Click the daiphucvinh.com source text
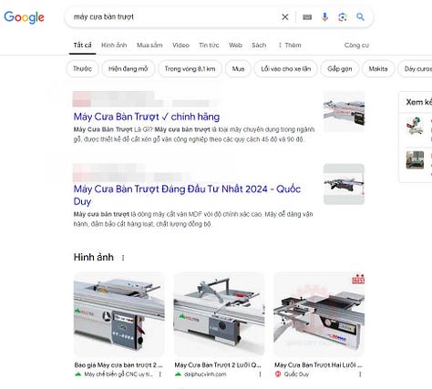The height and width of the screenshot is (389, 432). click(x=205, y=374)
